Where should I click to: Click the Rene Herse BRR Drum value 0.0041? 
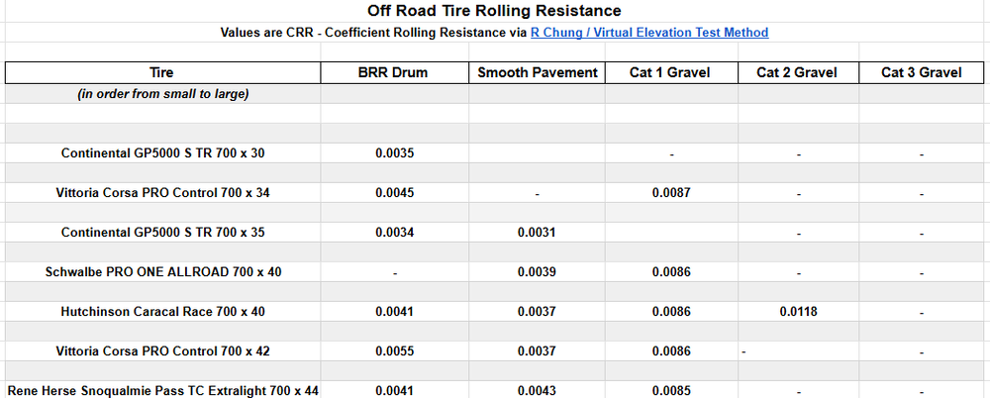pos(395,391)
